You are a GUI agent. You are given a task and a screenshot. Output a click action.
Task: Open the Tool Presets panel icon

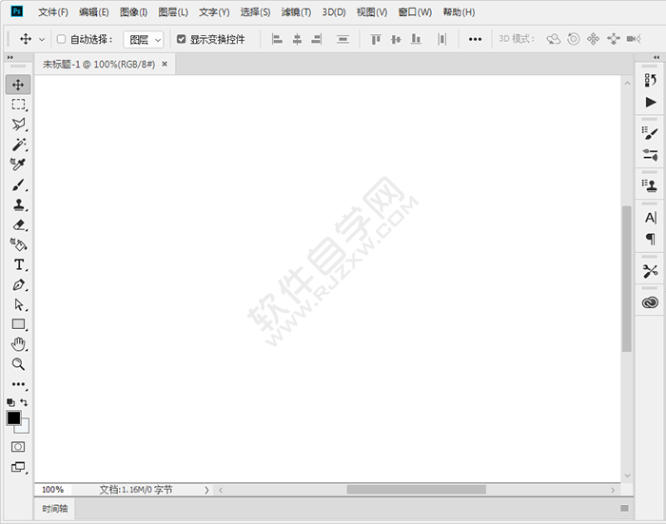tap(650, 271)
